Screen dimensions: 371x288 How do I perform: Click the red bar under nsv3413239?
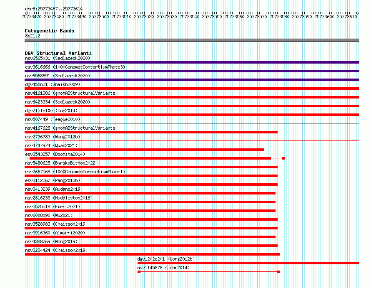(150, 193)
